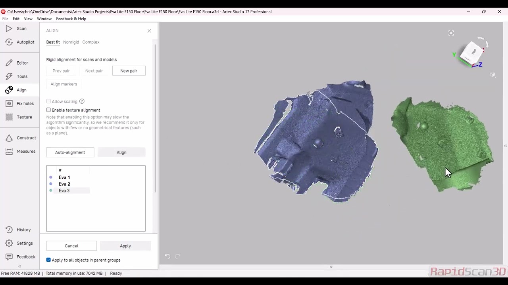
Task: Click the Ready status text
Action: [116, 274]
